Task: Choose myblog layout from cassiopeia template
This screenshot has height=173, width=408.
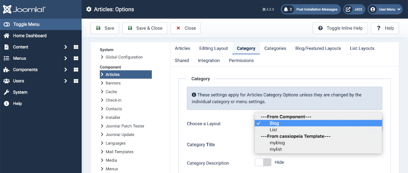Action: click(x=318, y=142)
